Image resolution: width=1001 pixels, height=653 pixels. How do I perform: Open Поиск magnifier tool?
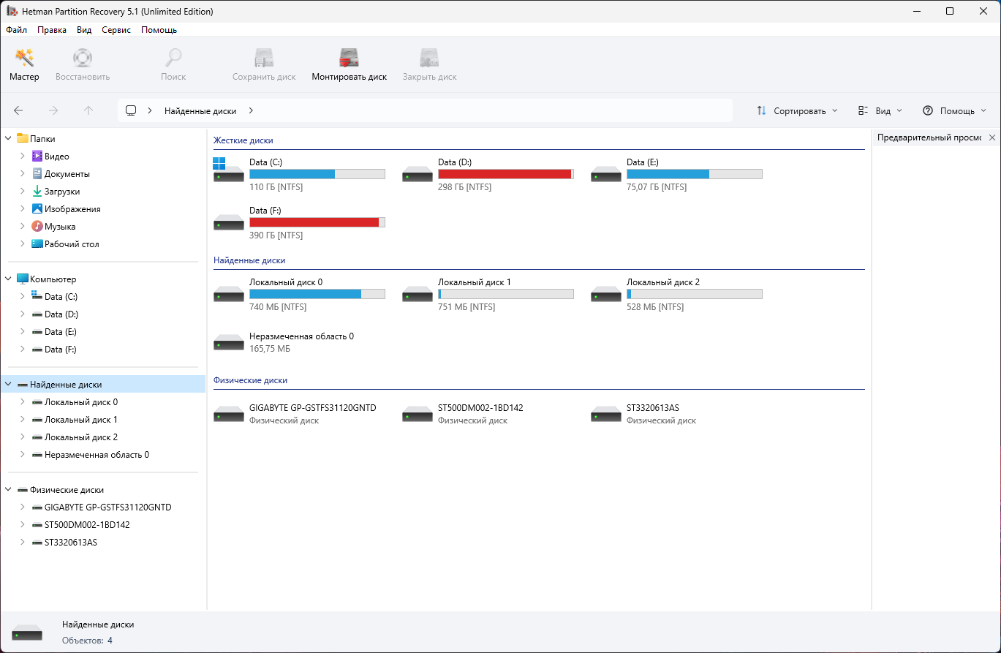click(x=173, y=65)
